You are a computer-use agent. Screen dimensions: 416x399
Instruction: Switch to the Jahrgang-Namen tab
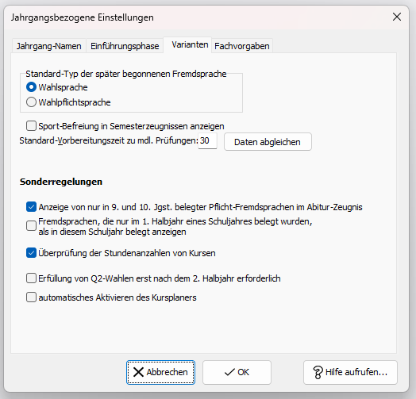point(49,46)
